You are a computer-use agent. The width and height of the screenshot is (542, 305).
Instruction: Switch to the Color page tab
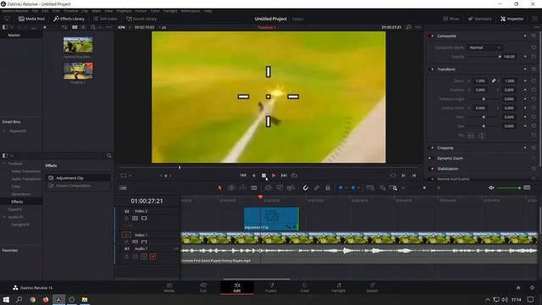click(305, 288)
